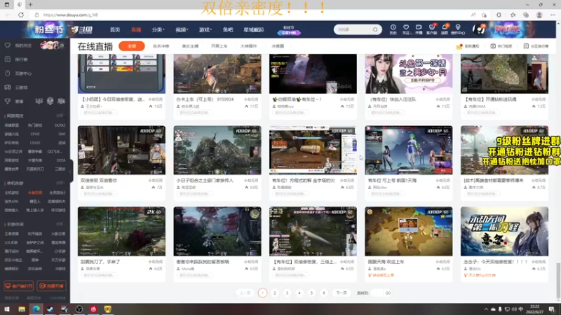Click the browser address bar
561x315 pixels.
(250, 15)
